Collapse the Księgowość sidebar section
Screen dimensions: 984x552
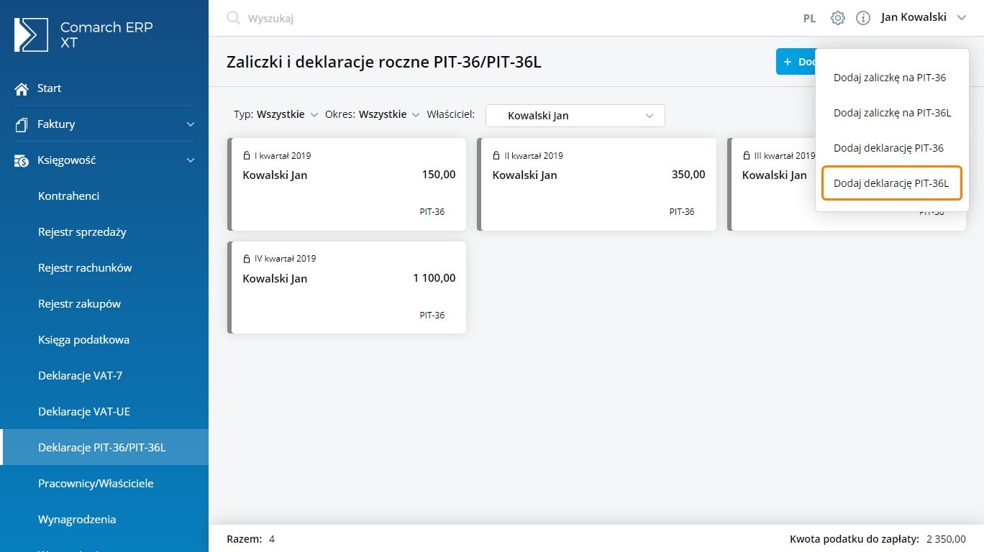tap(190, 160)
